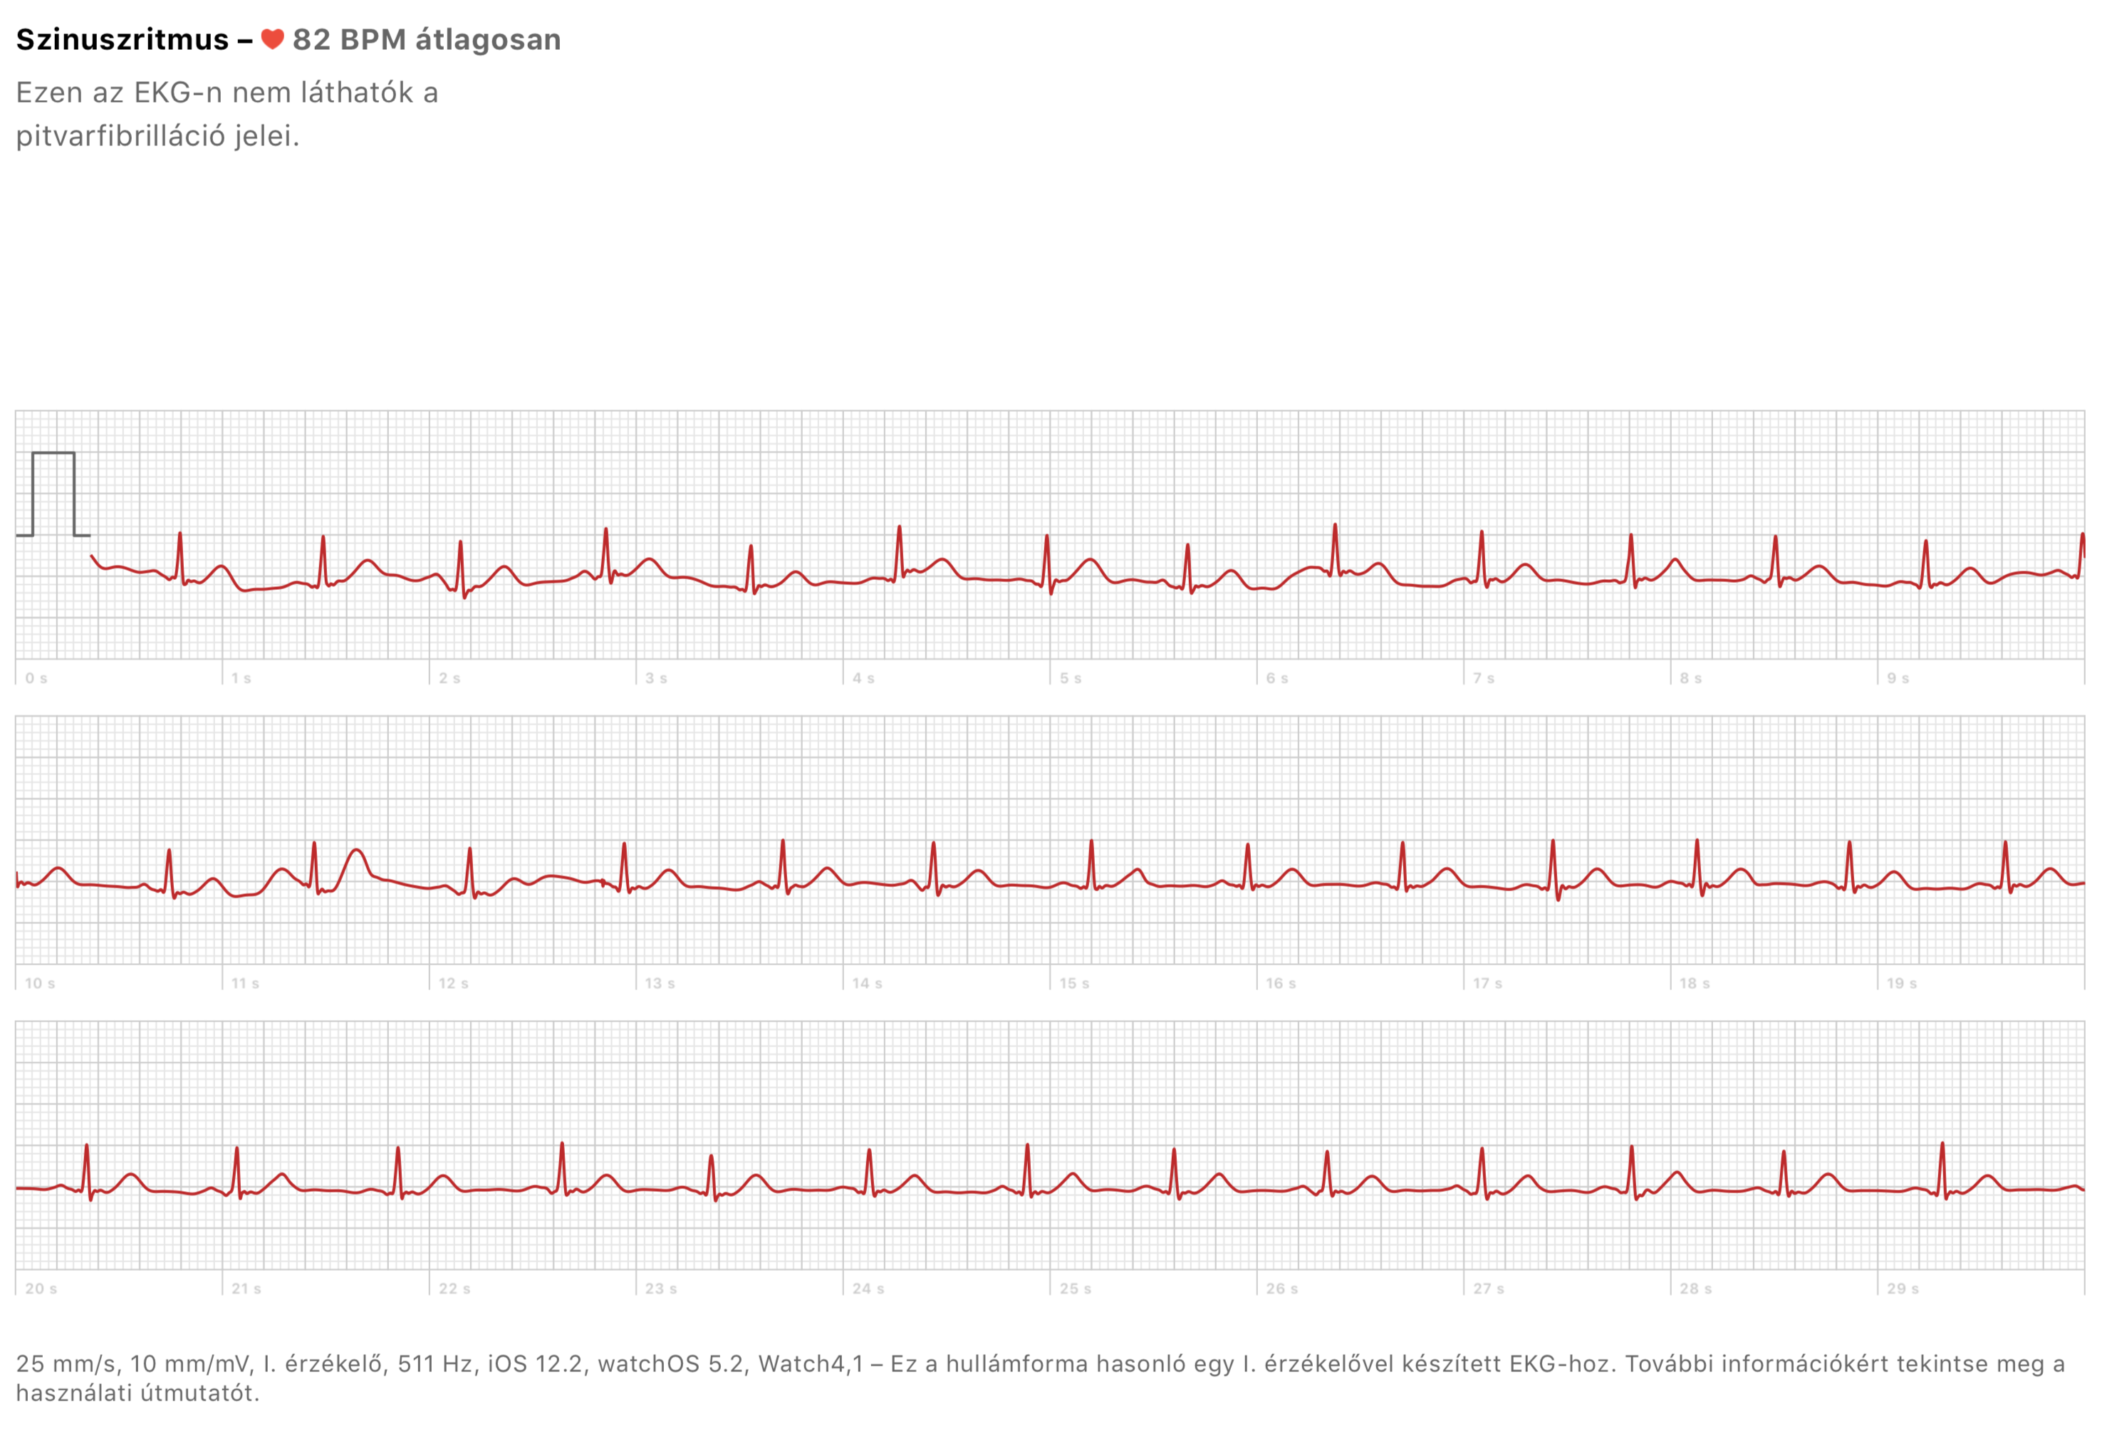The width and height of the screenshot is (2107, 1439).
Task: Click the használati útmutatót footer text
Action: click(137, 1393)
